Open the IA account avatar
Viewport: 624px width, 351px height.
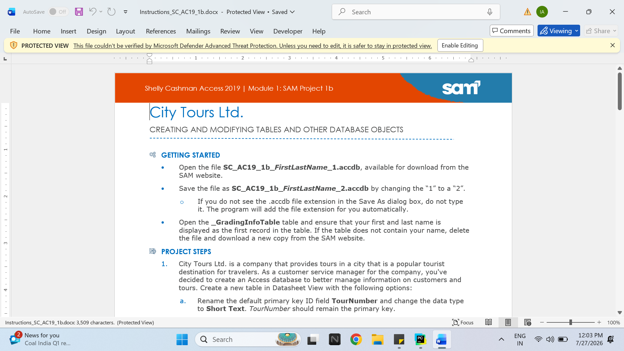542,12
